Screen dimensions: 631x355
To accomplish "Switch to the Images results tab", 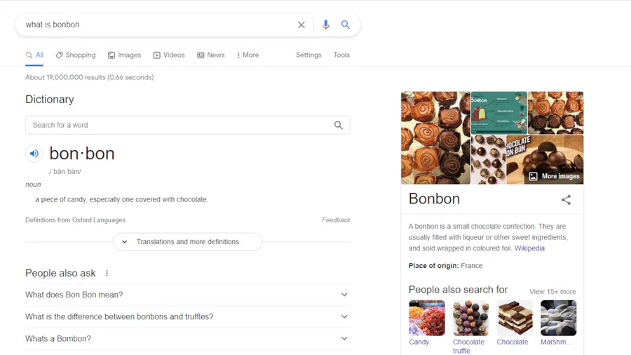I will (124, 55).
